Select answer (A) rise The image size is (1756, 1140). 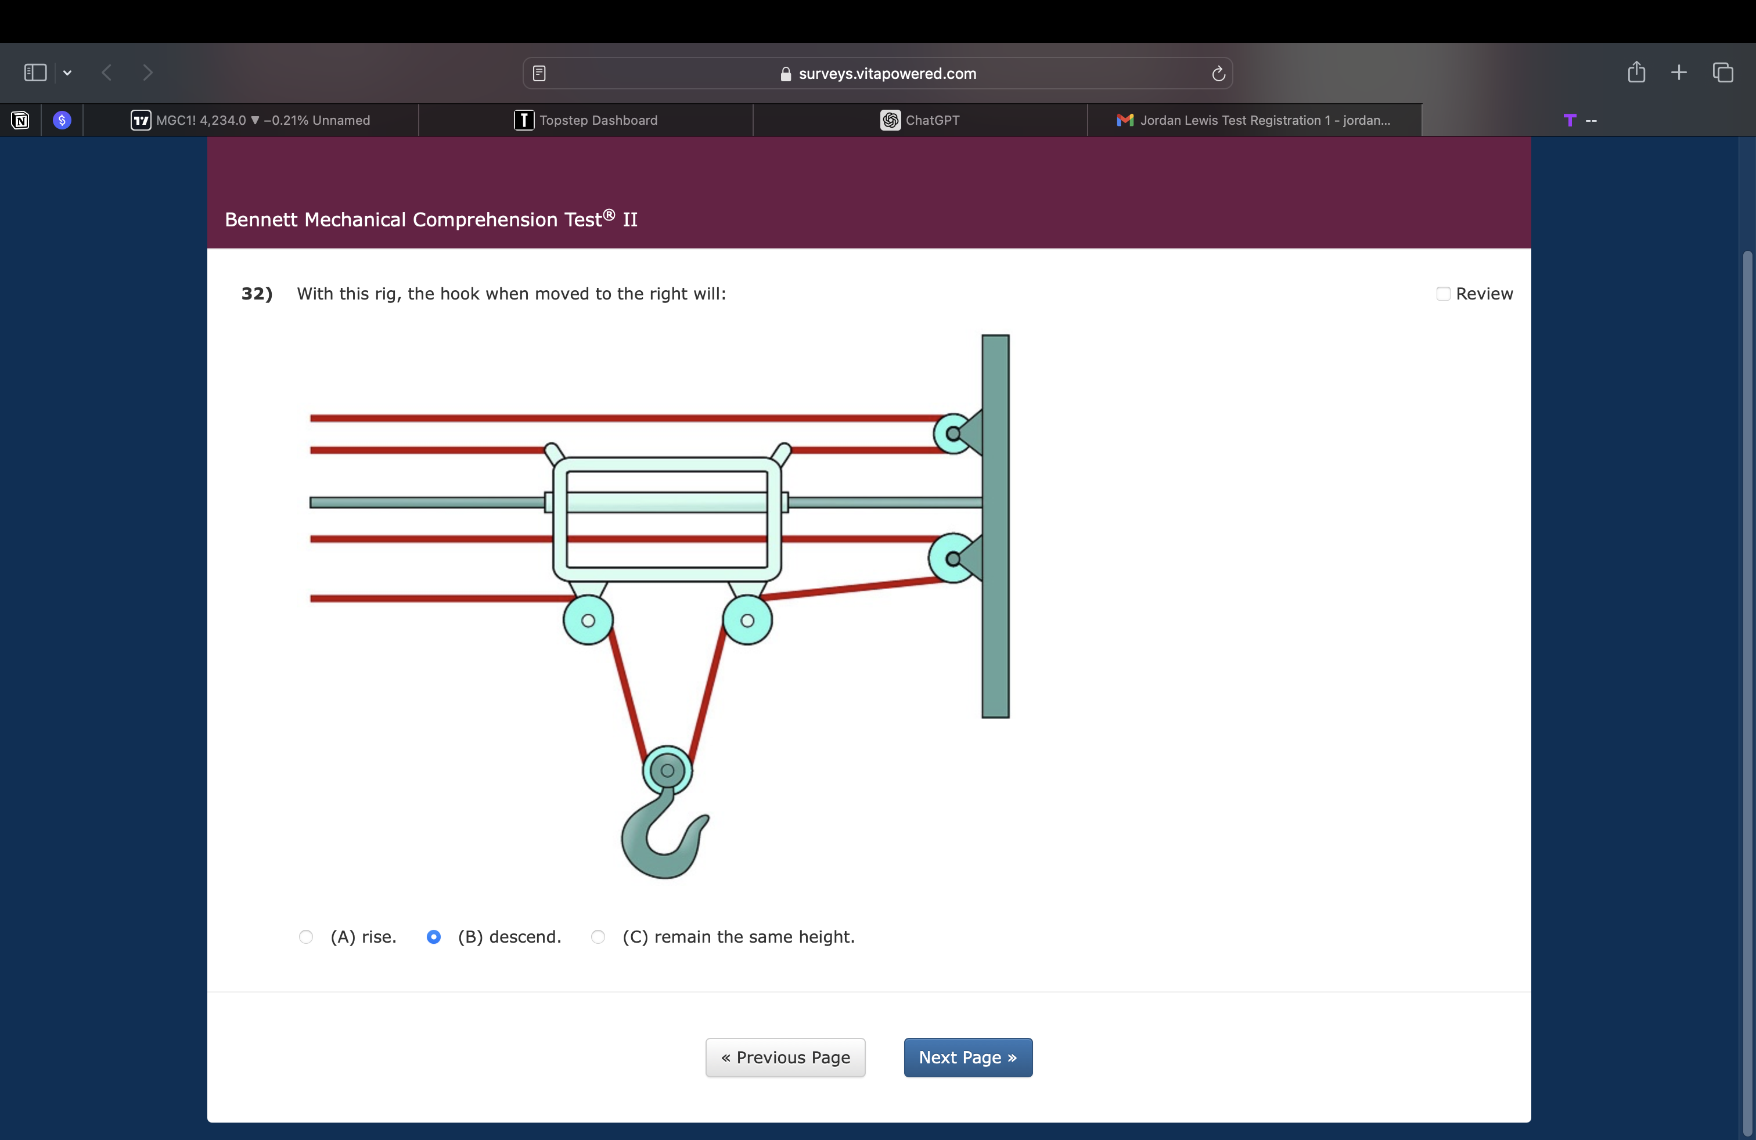pos(306,936)
